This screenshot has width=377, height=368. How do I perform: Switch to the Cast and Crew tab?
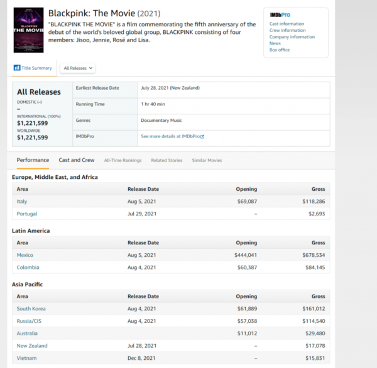click(x=77, y=160)
